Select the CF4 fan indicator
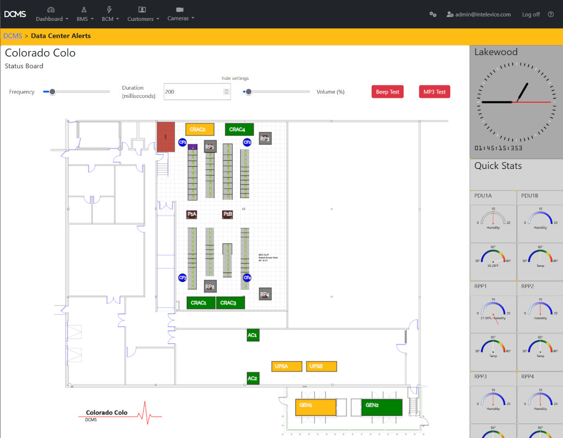This screenshot has height=438, width=563. [246, 278]
